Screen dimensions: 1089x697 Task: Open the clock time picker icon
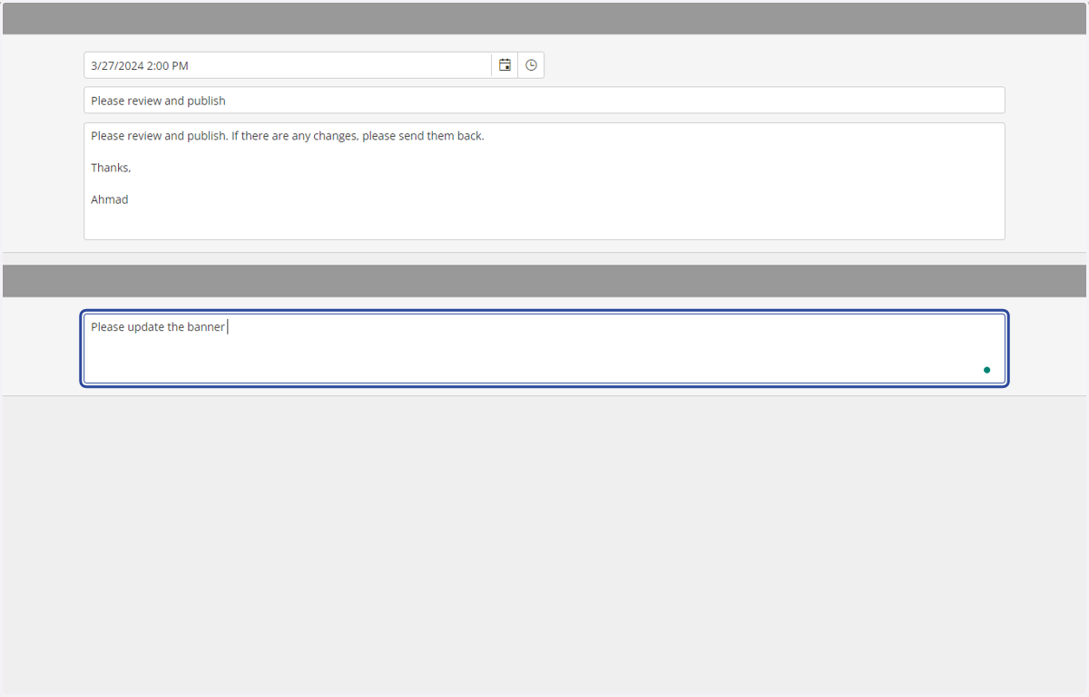click(531, 65)
